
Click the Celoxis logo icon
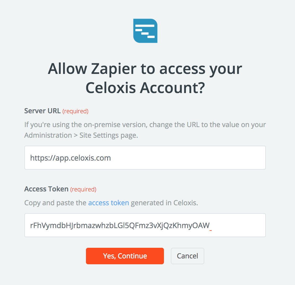click(145, 31)
